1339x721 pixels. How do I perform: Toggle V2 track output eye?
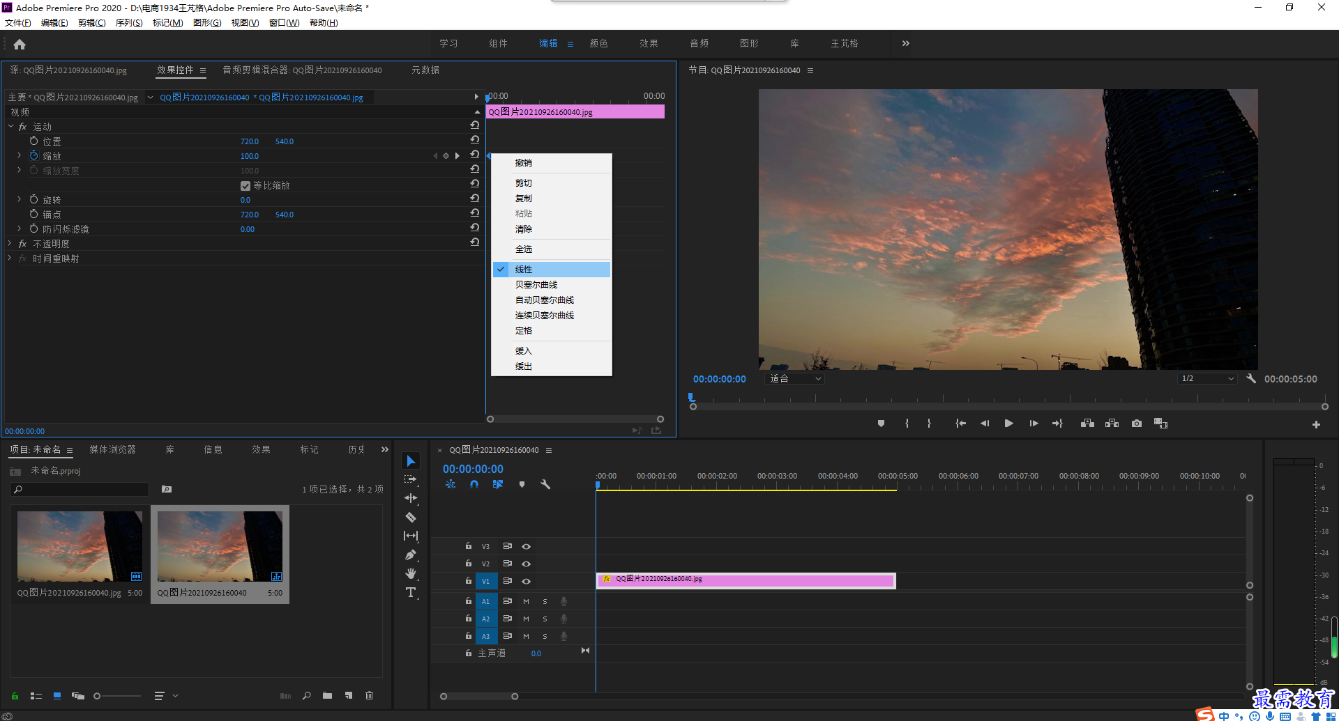[527, 564]
